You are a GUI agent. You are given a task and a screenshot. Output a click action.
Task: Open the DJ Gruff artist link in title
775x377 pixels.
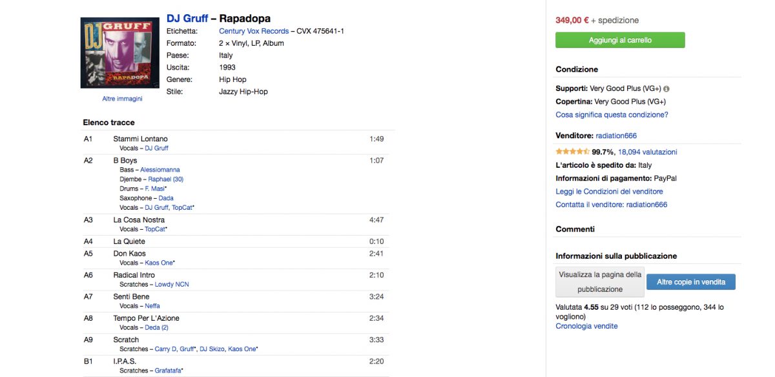point(187,18)
